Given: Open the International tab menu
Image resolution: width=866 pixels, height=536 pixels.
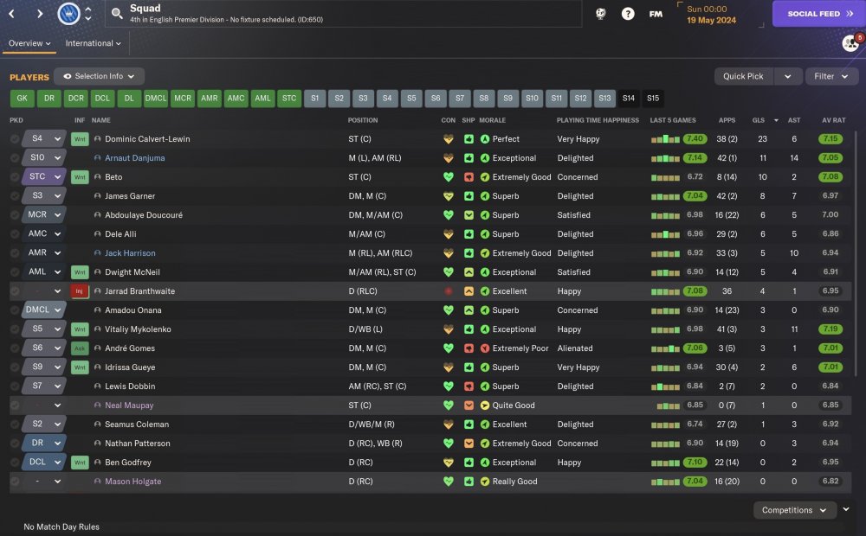Looking at the screenshot, I should tap(93, 43).
